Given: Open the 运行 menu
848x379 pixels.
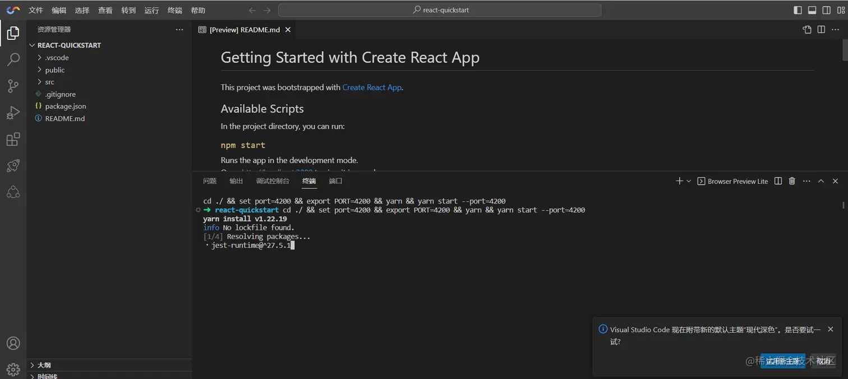Looking at the screenshot, I should coord(151,10).
